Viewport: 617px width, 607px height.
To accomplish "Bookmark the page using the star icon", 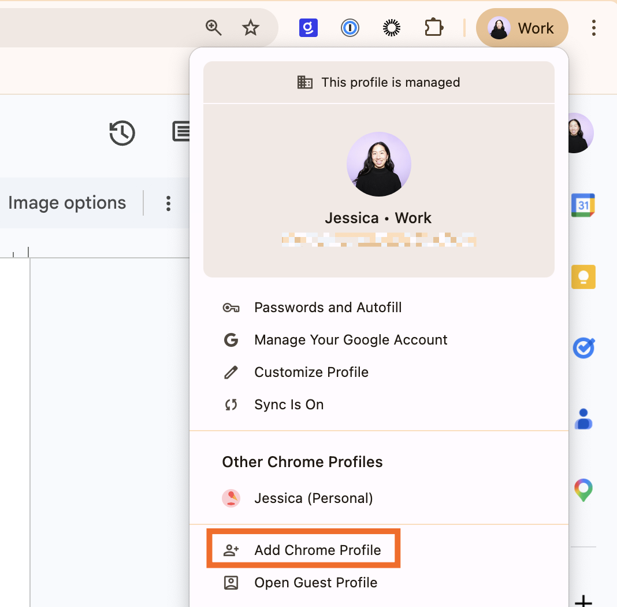I will 250,27.
